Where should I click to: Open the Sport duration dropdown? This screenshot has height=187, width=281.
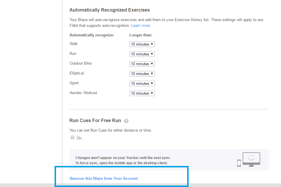(142, 84)
